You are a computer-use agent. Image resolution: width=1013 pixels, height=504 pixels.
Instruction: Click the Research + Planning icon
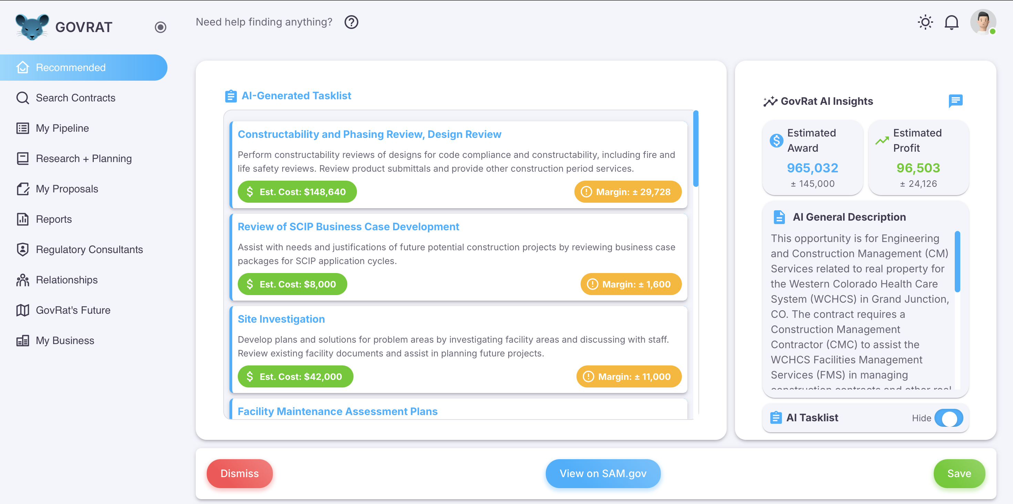pyautogui.click(x=22, y=158)
